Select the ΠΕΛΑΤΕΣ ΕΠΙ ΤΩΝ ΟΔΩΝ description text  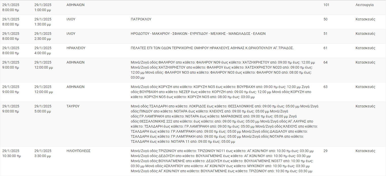pos(212,48)
